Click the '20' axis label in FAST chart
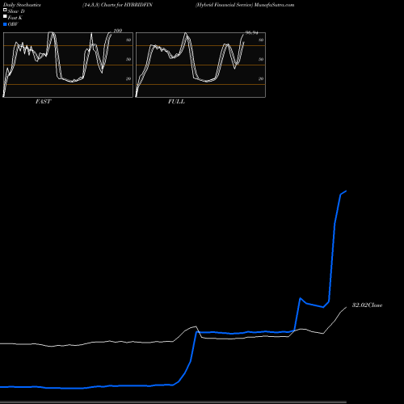The height and width of the screenshot is (404, 404). point(128,78)
